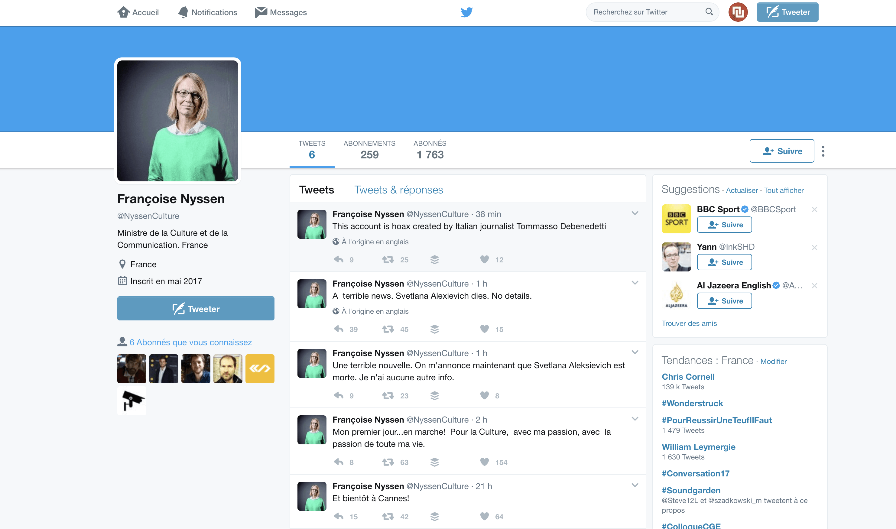Retweet the 'Et bientôt à Cannes' tweet
Viewport: 896px width, 529px height.
coord(388,517)
